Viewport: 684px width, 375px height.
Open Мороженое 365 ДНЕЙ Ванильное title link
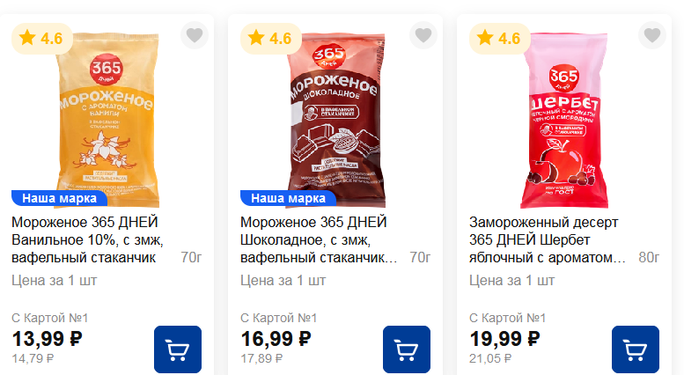point(87,239)
